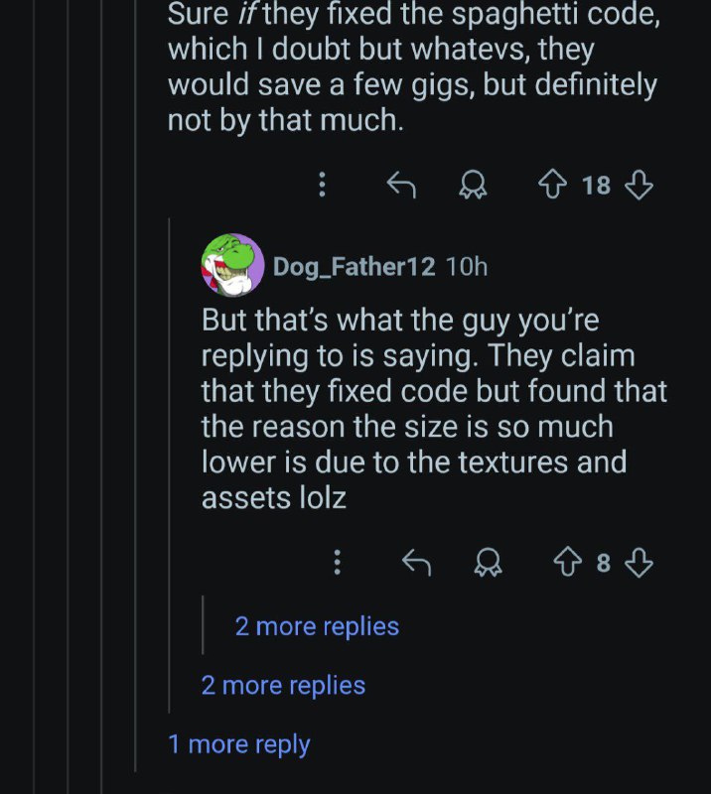The image size is (711, 794).
Task: Give an award to Dog_Father12's comment
Action: click(488, 564)
